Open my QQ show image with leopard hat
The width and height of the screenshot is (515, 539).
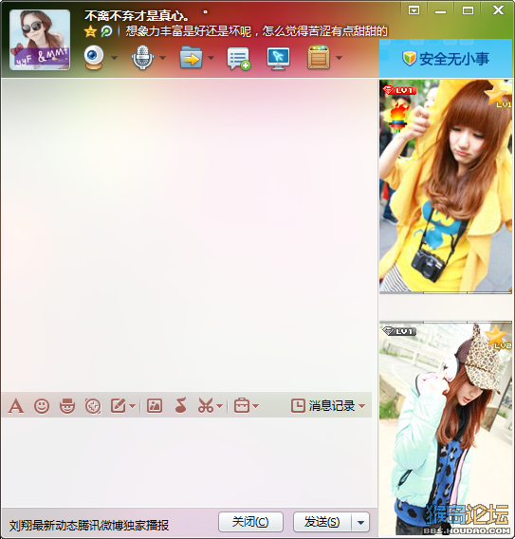pyautogui.click(x=446, y=429)
